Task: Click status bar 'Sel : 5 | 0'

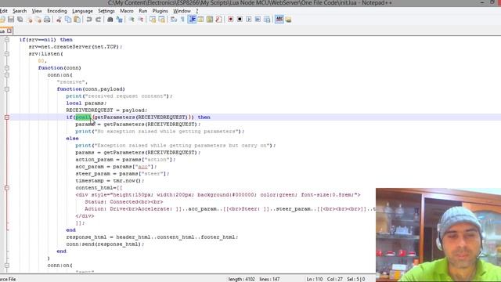Action: [355, 279]
